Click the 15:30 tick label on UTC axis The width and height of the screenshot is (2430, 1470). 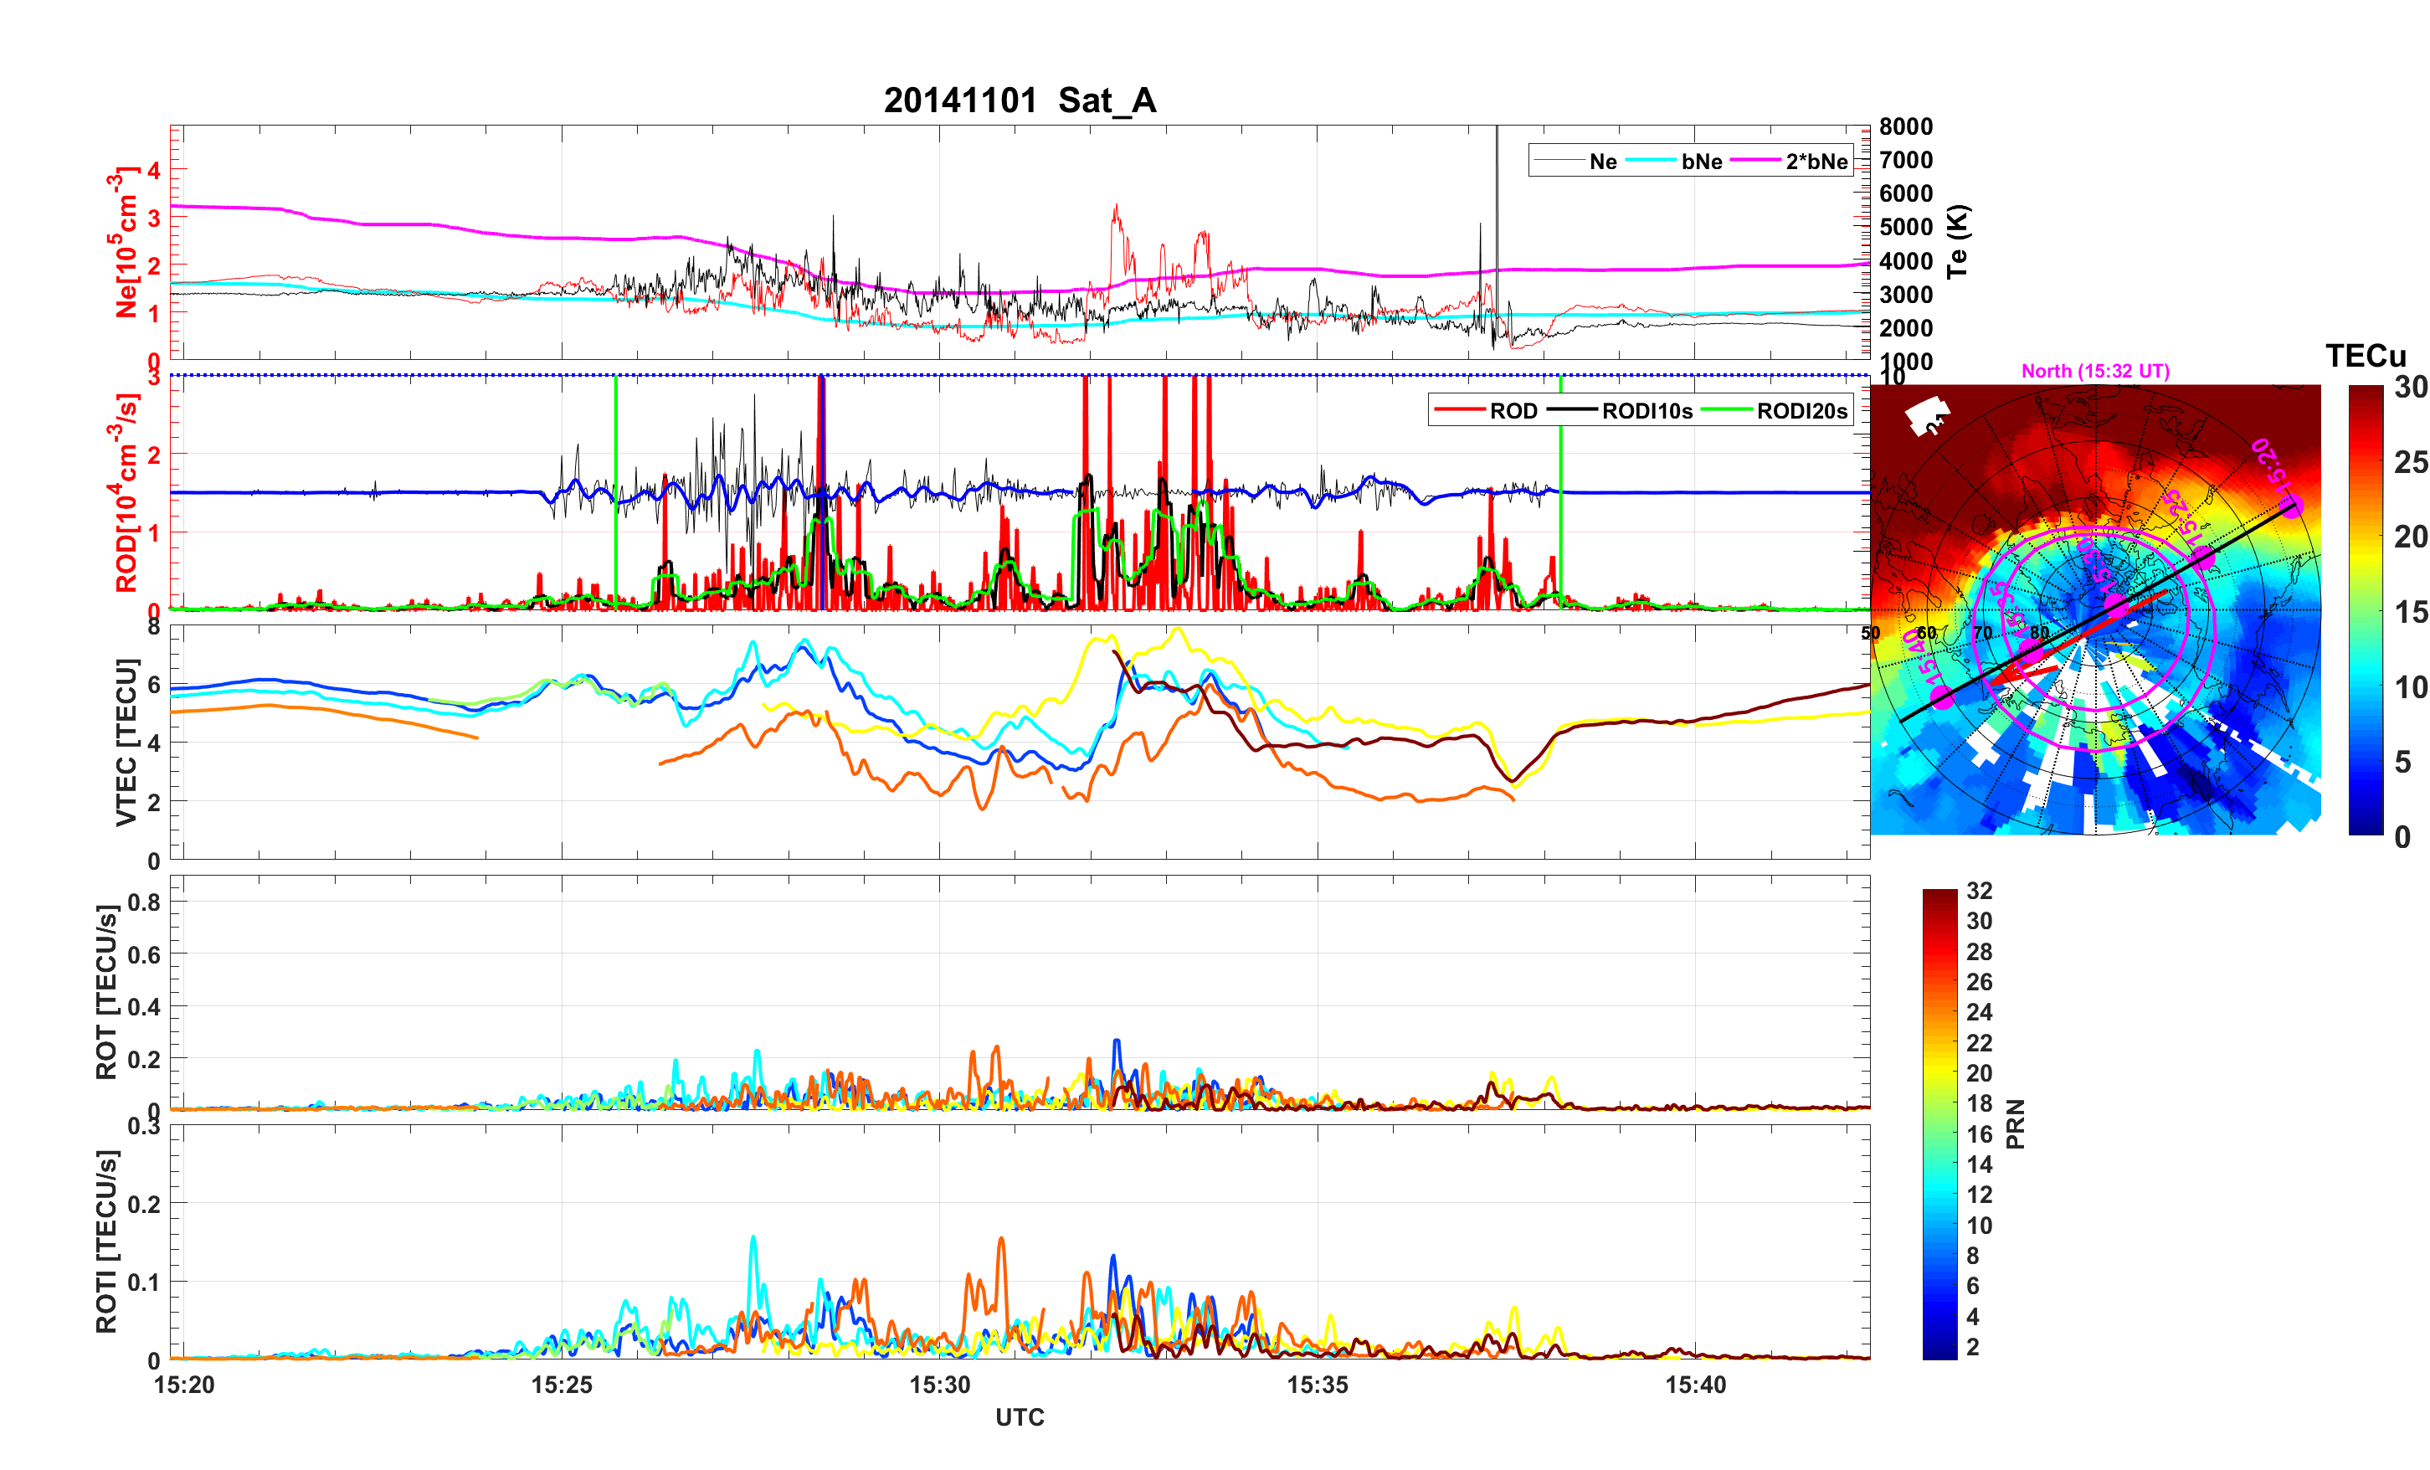(x=939, y=1384)
